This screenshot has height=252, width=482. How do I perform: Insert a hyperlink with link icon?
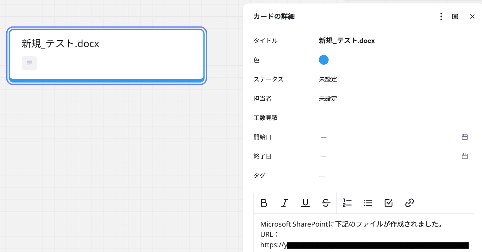[x=409, y=203]
